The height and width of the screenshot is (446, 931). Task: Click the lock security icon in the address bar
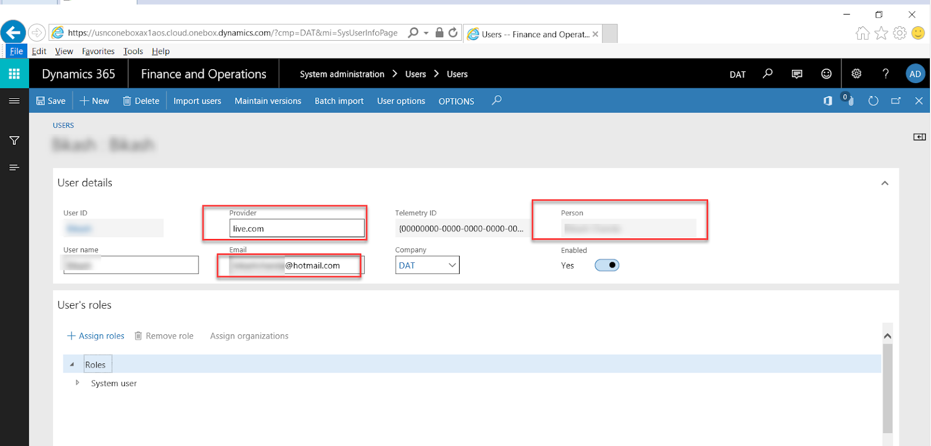point(439,33)
